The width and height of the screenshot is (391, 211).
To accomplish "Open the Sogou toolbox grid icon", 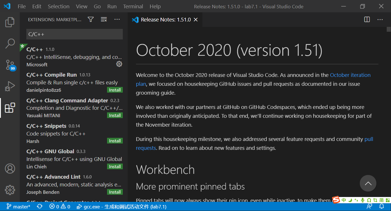I will (x=387, y=200).
